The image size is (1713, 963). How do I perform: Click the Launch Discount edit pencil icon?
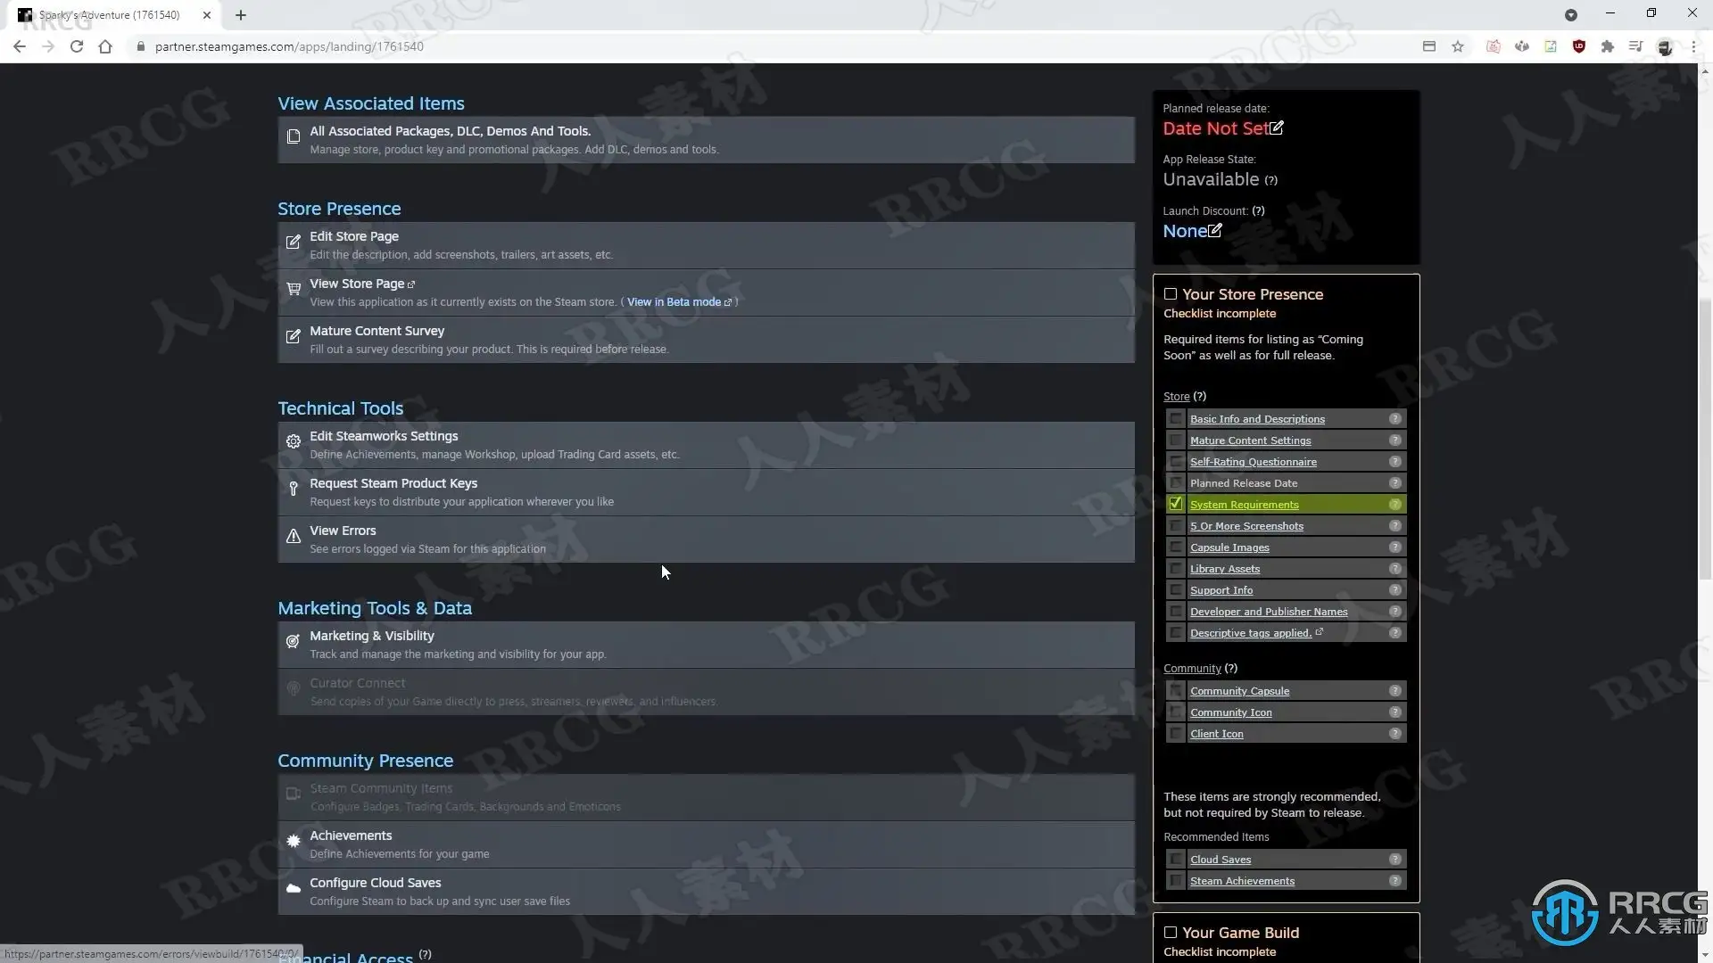(x=1215, y=231)
